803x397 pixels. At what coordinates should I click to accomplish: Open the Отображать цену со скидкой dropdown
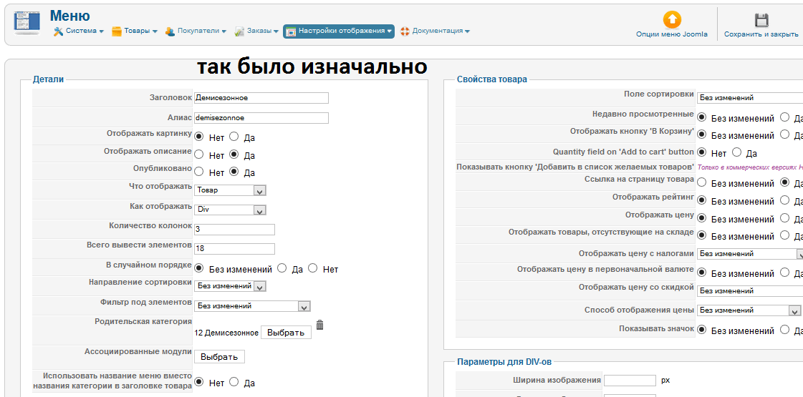[750, 290]
